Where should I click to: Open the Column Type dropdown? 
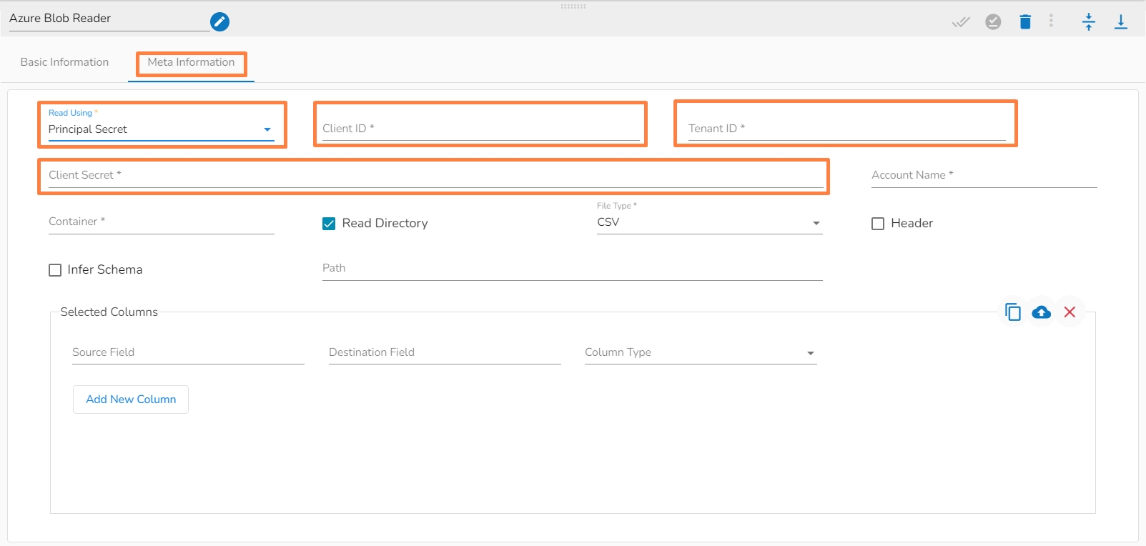click(x=700, y=353)
